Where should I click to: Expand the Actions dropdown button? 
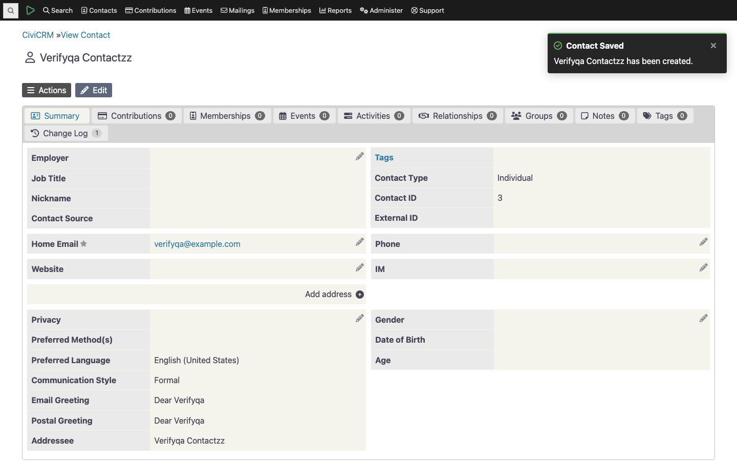(x=47, y=90)
